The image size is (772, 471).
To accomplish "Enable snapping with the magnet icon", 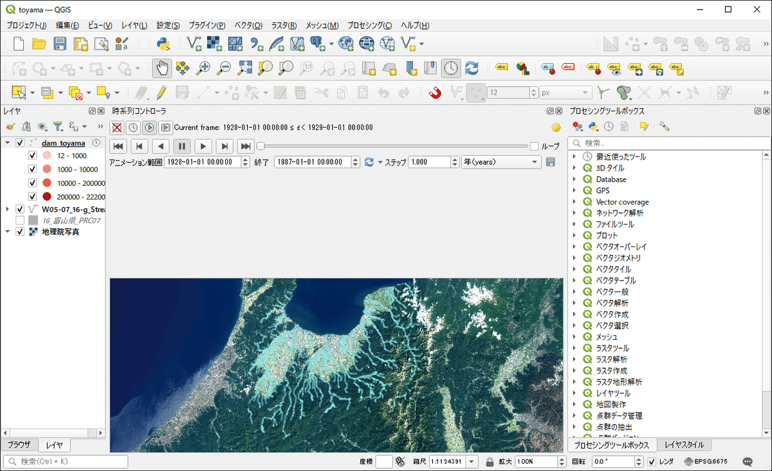I will tap(435, 93).
